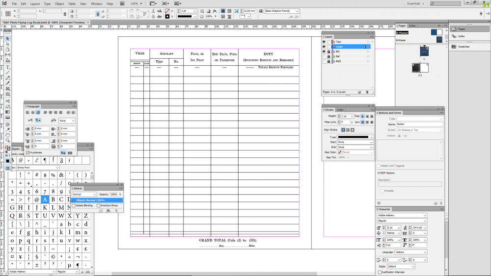The image size is (491, 276).
Task: Create new layer in Layers panel
Action: coord(359,92)
